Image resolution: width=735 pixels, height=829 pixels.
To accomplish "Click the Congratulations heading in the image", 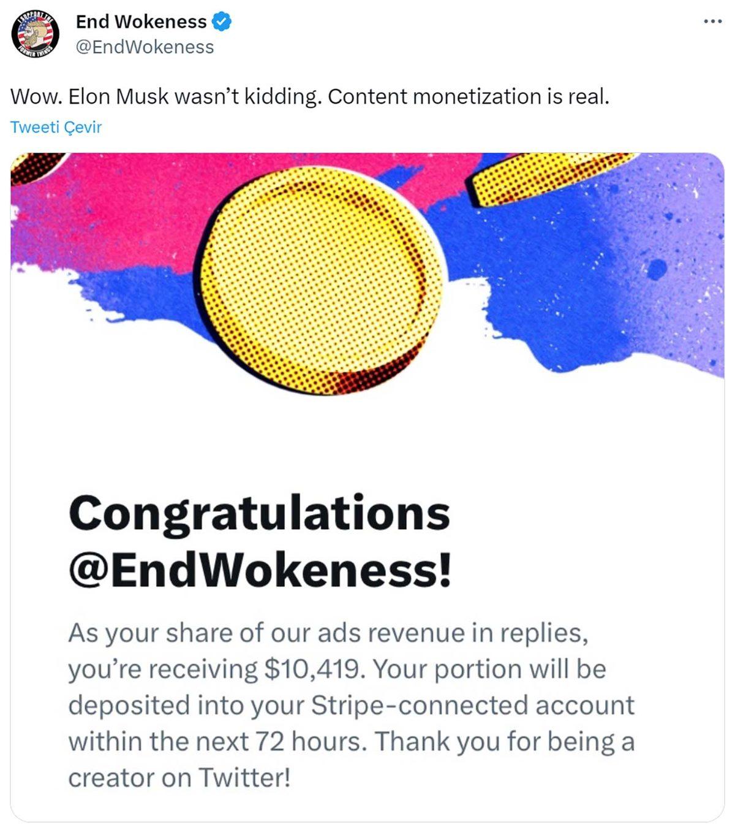I will (259, 513).
